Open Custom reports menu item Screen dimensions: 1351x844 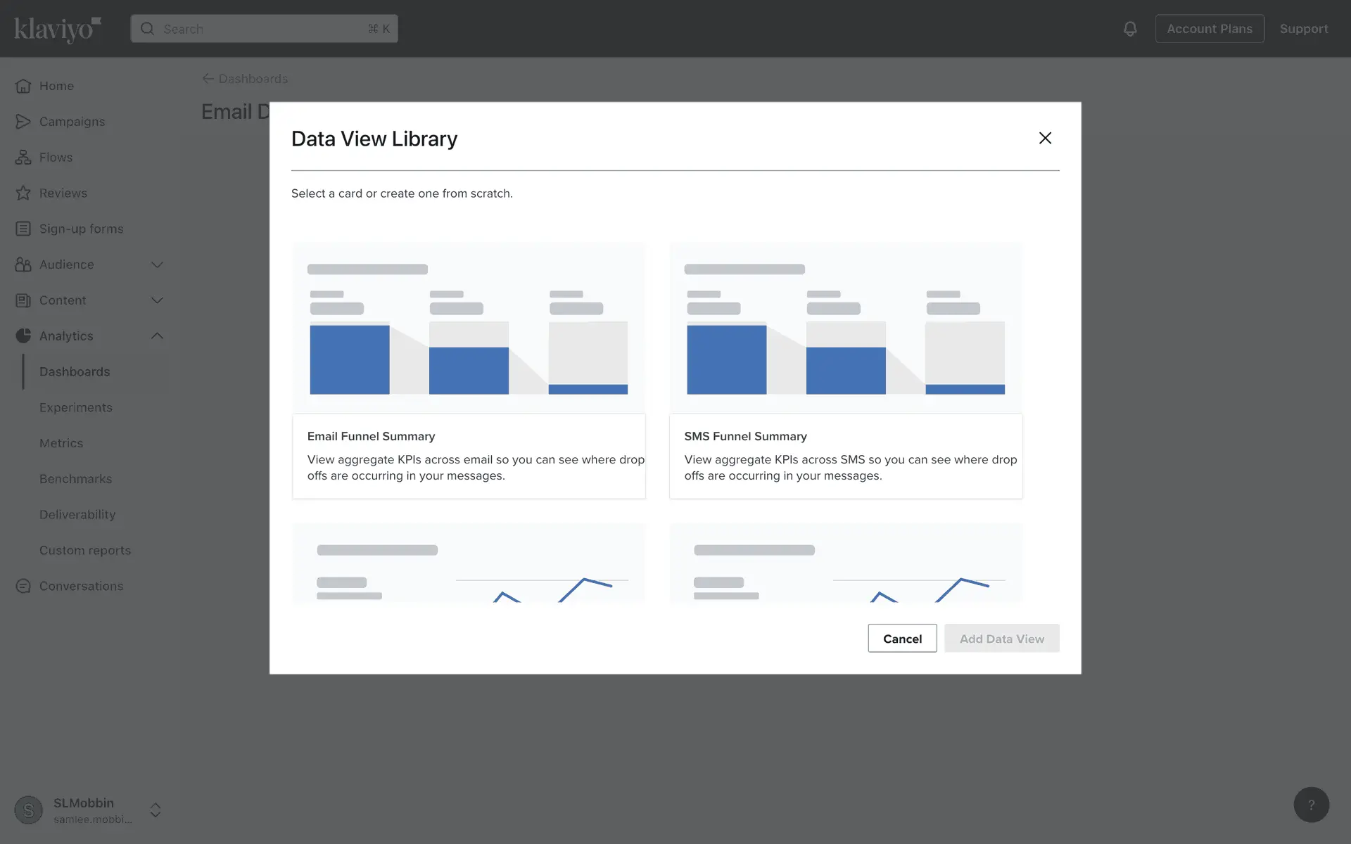click(85, 551)
